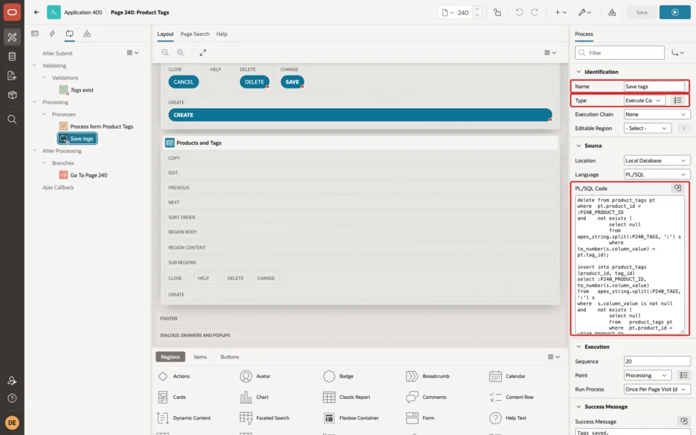Click the SAVE button in layout
The image size is (696, 435).
tap(292, 82)
